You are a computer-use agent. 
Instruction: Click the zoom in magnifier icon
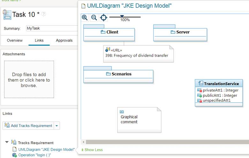(x=85, y=18)
